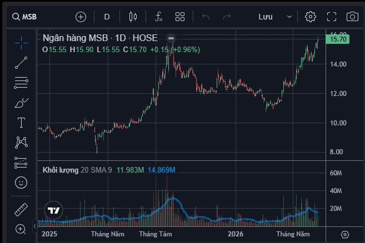Select the ruler measure tool
Viewport: 365px width, 243px height.
coord(21,210)
